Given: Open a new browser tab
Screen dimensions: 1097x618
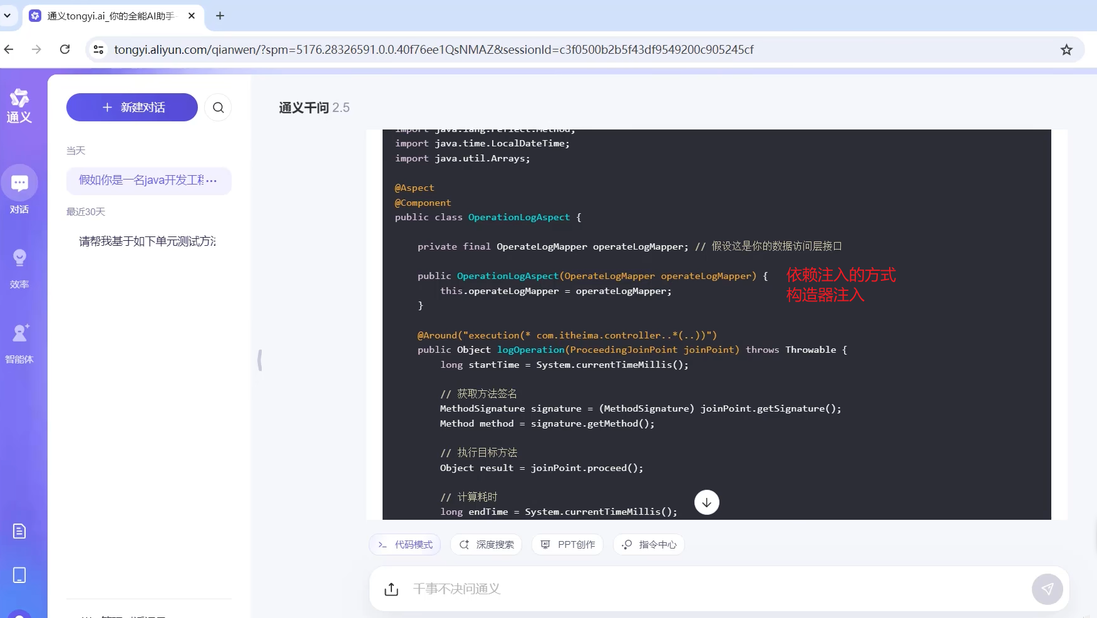Looking at the screenshot, I should point(220,16).
